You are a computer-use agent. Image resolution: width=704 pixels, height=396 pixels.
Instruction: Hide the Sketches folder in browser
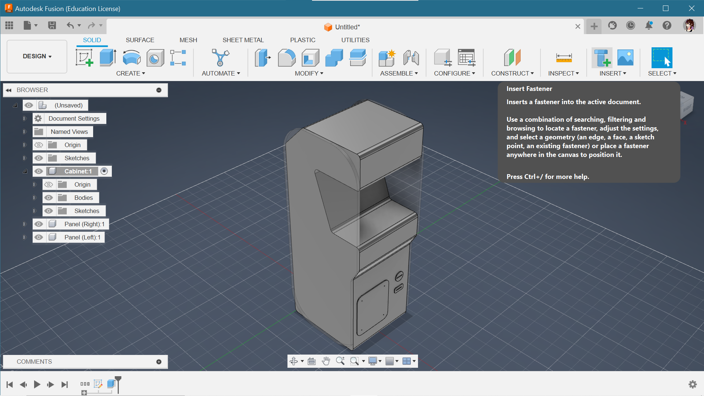[38, 158]
